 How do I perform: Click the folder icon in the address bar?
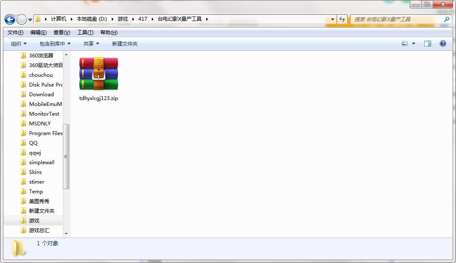38,19
